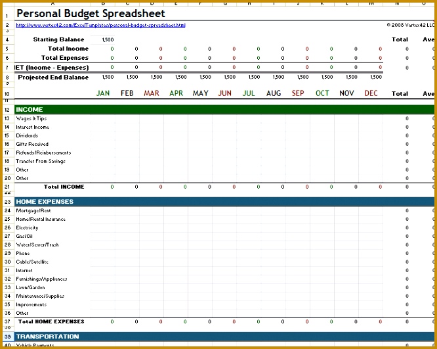Open the vertex42.com personal budget spreadsheet link
The height and width of the screenshot is (349, 437).
pyautogui.click(x=100, y=25)
